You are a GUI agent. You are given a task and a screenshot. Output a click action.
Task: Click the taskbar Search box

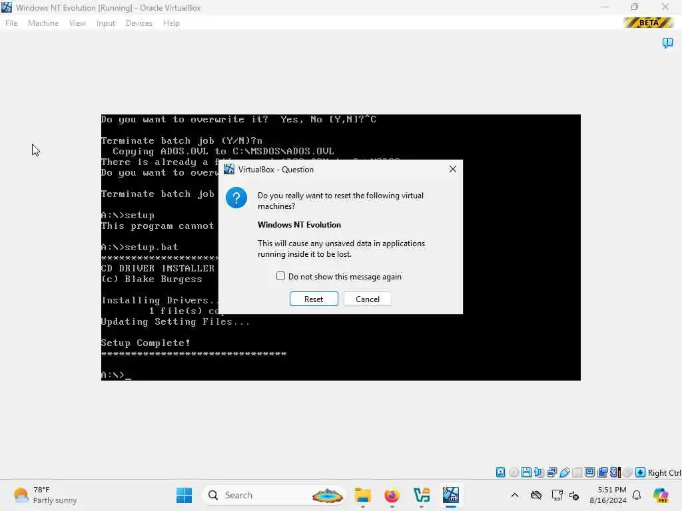(x=274, y=495)
